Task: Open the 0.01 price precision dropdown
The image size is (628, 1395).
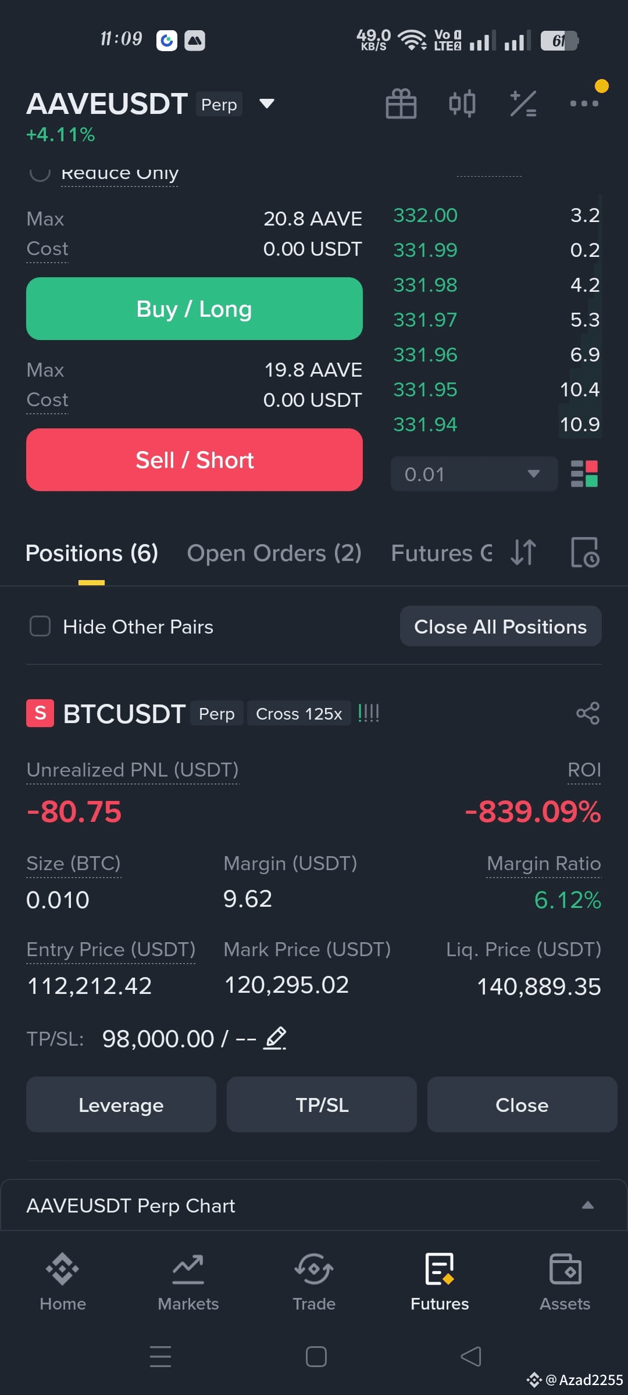Action: tap(474, 474)
